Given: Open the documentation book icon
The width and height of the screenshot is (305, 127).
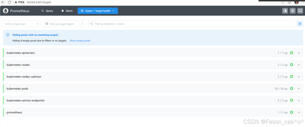Looking at the screenshot, I should (x=300, y=11).
